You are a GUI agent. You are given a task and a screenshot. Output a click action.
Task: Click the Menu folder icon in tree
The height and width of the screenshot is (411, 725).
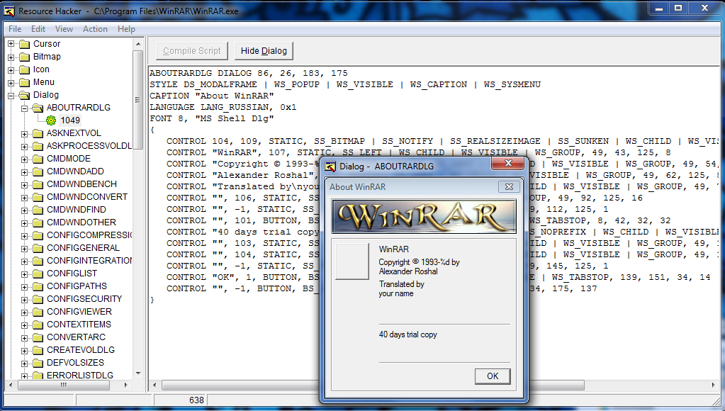click(x=25, y=82)
